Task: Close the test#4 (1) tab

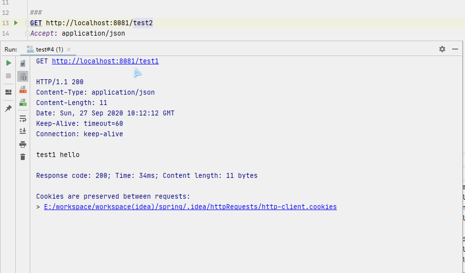Action: [69, 50]
